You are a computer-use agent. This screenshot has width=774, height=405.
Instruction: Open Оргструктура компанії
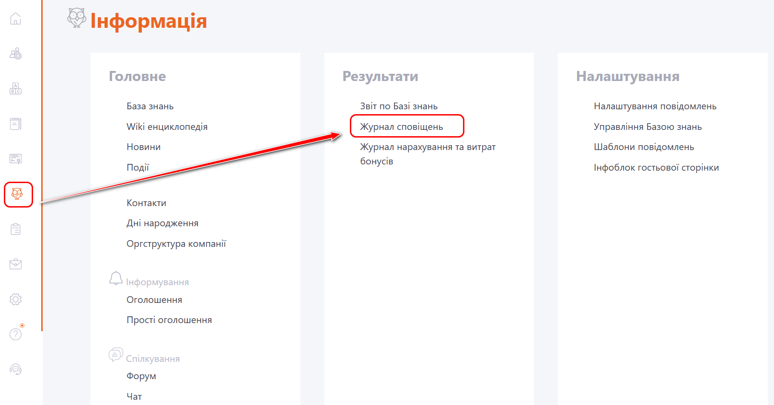click(x=176, y=244)
